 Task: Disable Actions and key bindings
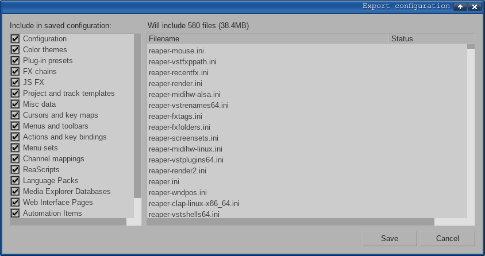point(15,137)
